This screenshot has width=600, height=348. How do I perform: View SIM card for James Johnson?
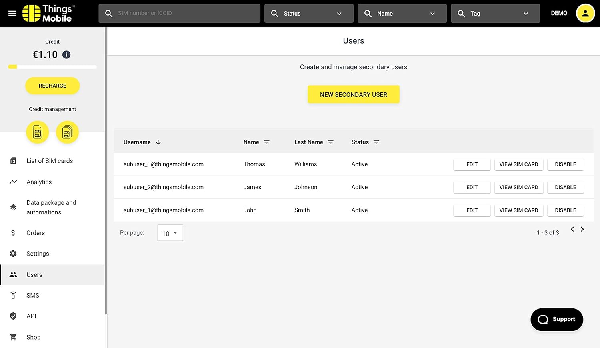click(x=518, y=187)
